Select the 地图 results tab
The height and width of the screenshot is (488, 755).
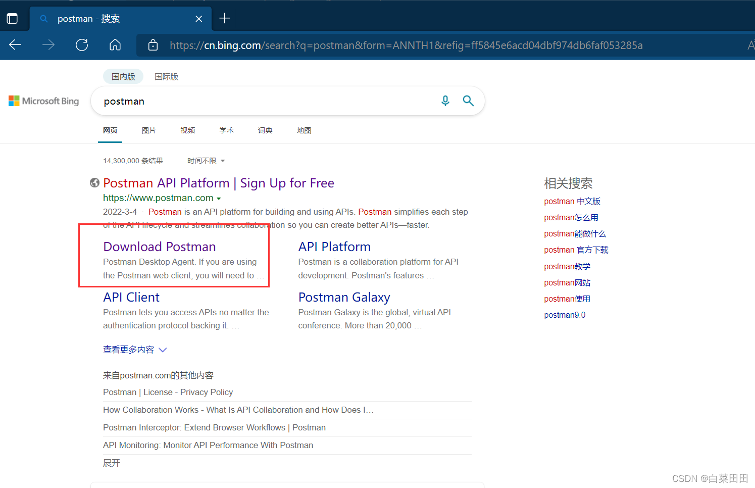click(304, 130)
